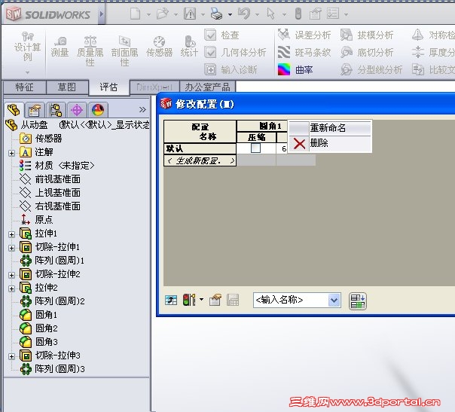Click the table options button at dialog bottom
The width and height of the screenshot is (455, 412).
pyautogui.click(x=358, y=301)
